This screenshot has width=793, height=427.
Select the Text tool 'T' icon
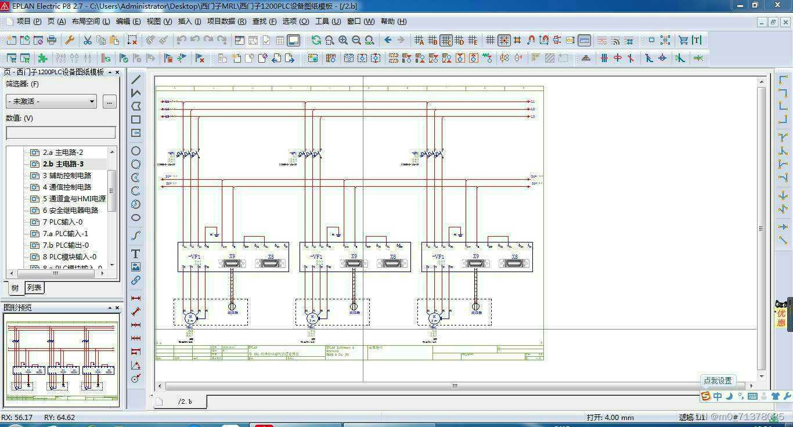click(x=136, y=254)
